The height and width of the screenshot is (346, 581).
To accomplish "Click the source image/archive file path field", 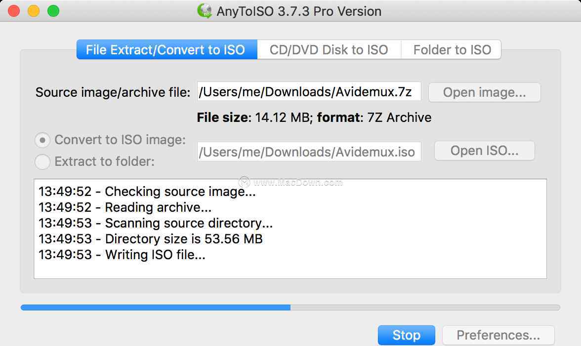I will [309, 91].
